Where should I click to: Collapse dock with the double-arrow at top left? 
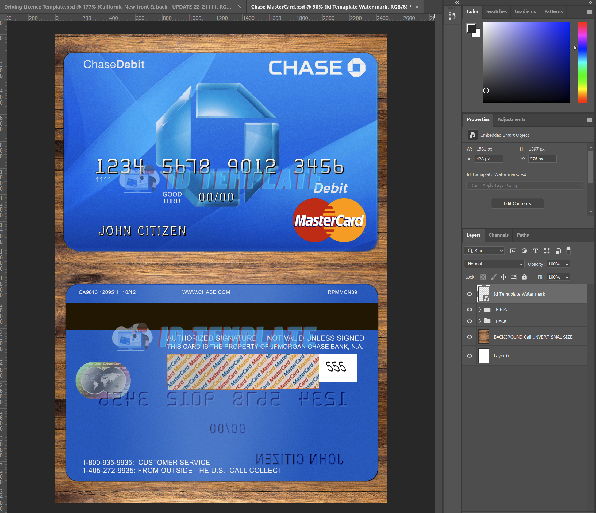(457, 2)
